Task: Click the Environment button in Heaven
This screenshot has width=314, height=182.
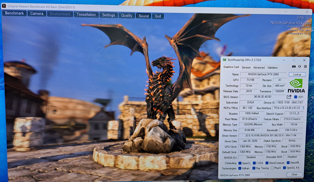Action: pyautogui.click(x=60, y=14)
